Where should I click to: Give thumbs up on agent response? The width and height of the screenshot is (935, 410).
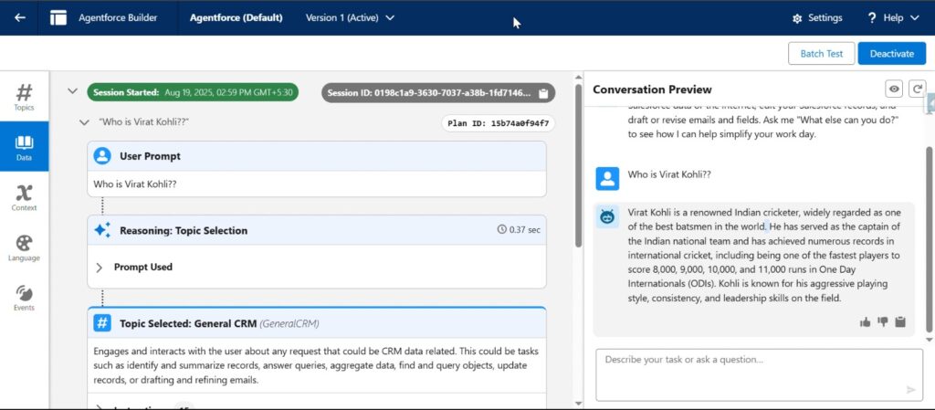click(866, 322)
